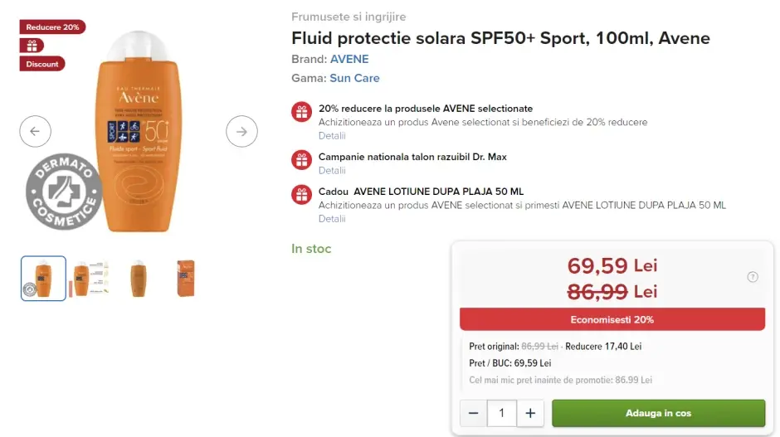This screenshot has width=780, height=437.
Task: Decrease quantity with minus button
Action: [x=473, y=413]
